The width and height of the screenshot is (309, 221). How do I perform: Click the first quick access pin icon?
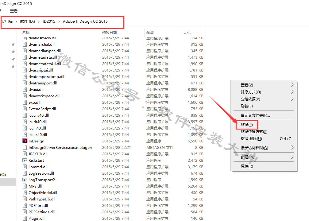coord(13,45)
